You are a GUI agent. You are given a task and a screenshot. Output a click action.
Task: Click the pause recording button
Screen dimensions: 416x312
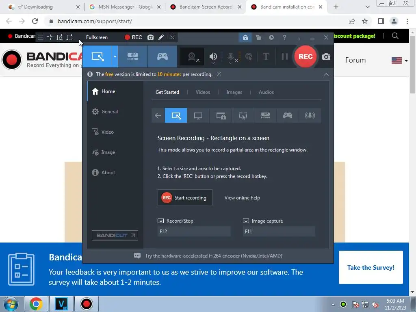[x=284, y=56]
